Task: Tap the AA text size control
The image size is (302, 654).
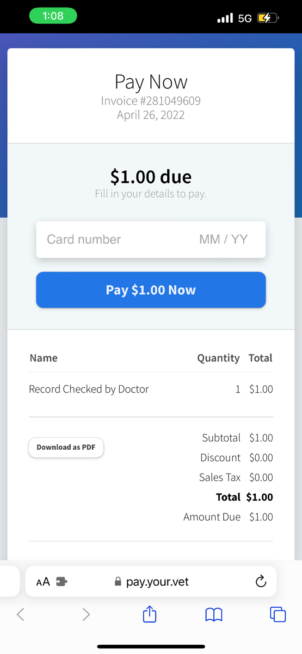Action: click(x=43, y=582)
